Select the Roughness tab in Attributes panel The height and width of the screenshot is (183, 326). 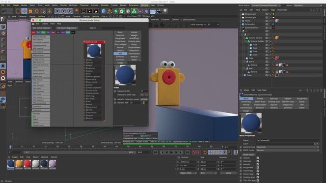[x=302, y=99]
